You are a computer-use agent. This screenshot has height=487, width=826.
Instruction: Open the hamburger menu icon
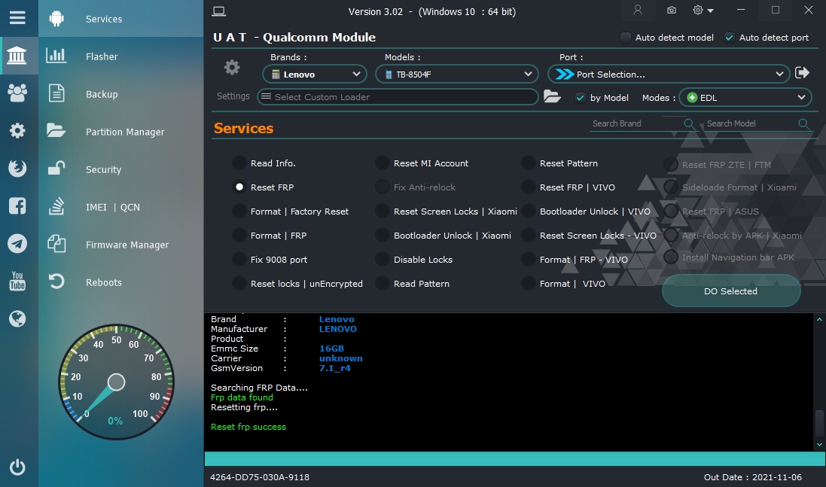17,18
